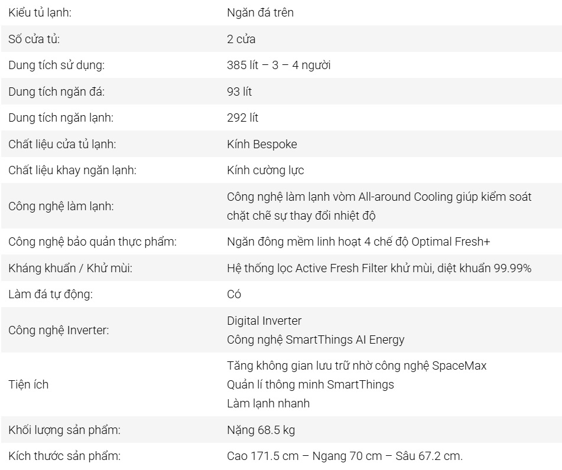Select the "Digital Inverter" text
The height and width of the screenshot is (470, 562).
pos(264,321)
